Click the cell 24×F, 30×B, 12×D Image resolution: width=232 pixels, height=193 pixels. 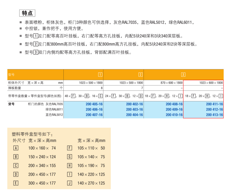tap(124, 96)
